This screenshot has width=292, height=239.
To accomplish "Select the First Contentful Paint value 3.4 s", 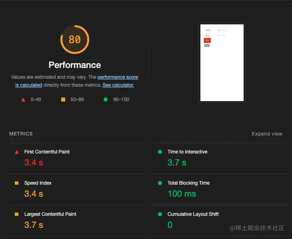I will coord(34,163).
